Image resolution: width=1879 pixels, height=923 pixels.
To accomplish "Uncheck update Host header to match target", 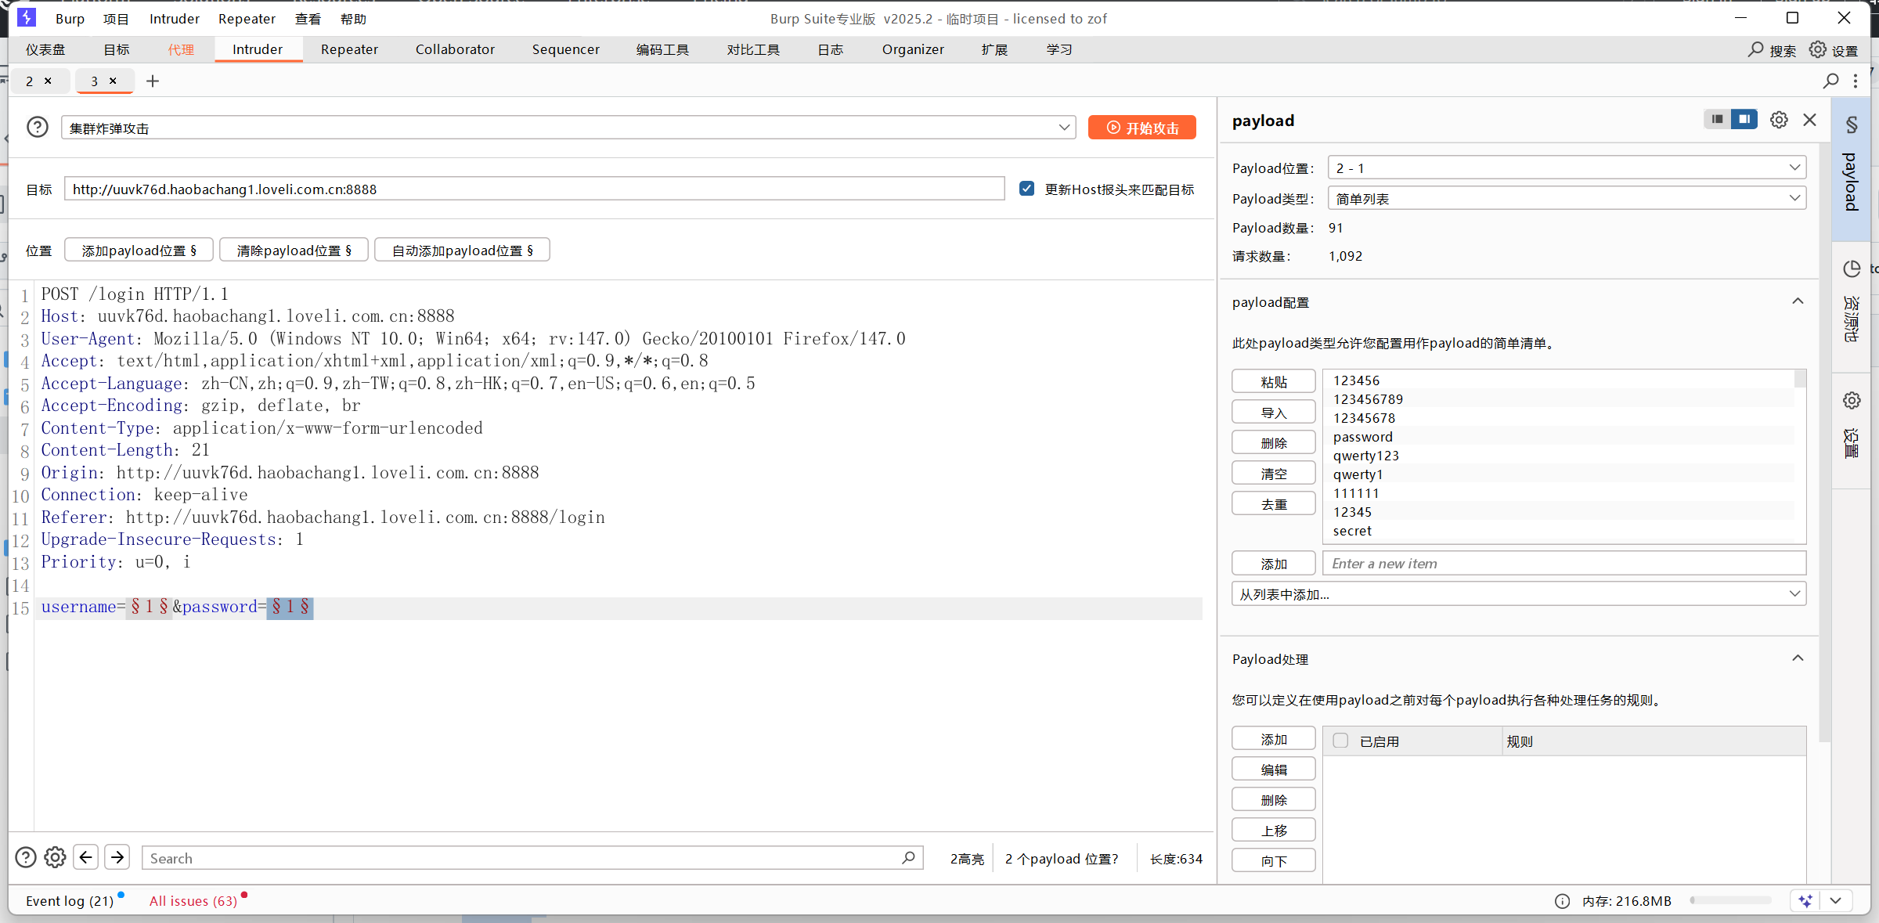I will (1026, 189).
